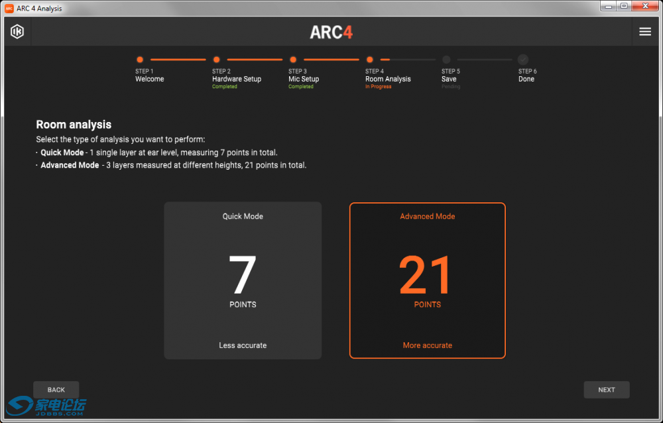The height and width of the screenshot is (423, 663).
Task: Open the hamburger menu
Action: 644,32
